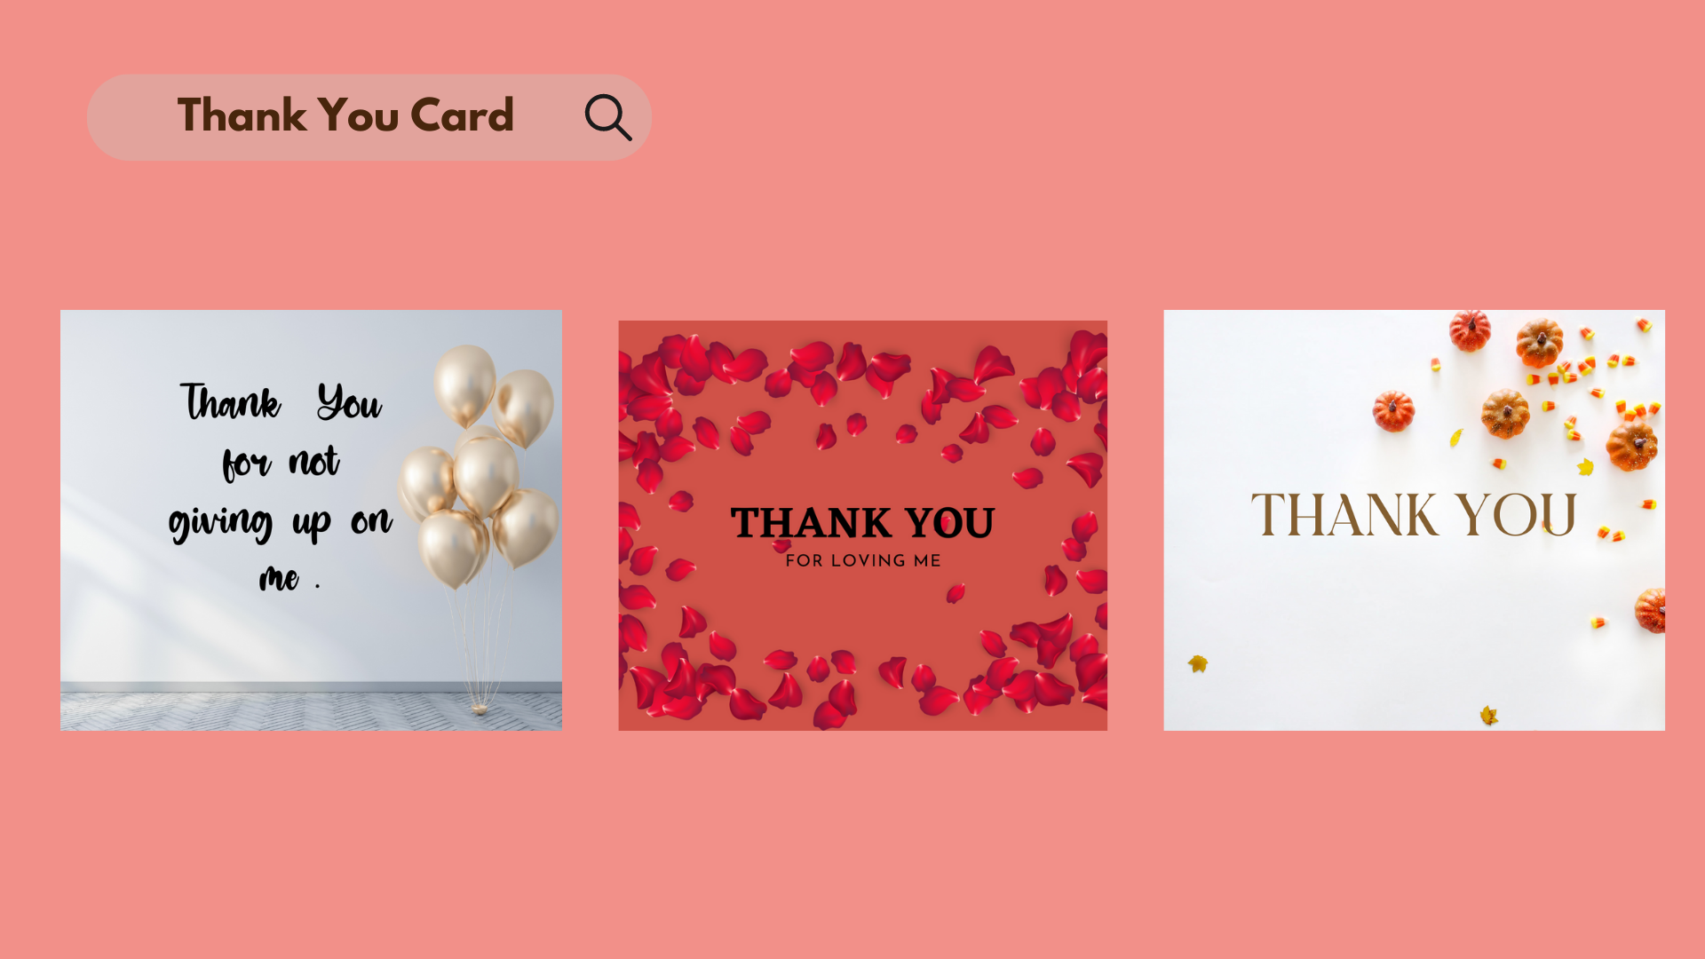Click the topmost red pumpkin on white card
1705x959 pixels.
(1470, 330)
